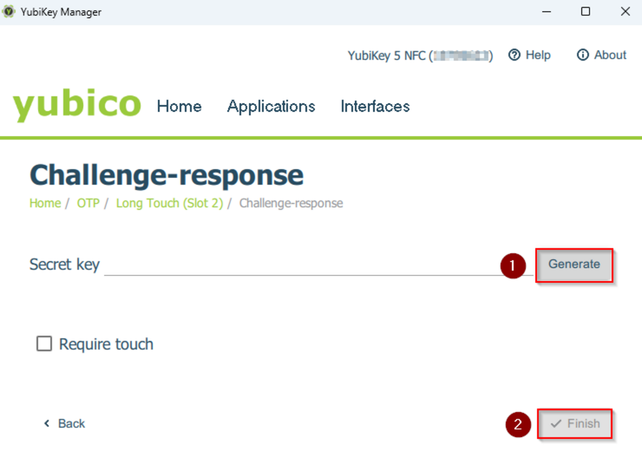Click YubiKey 5 NFC device label
The image size is (642, 458).
click(420, 55)
